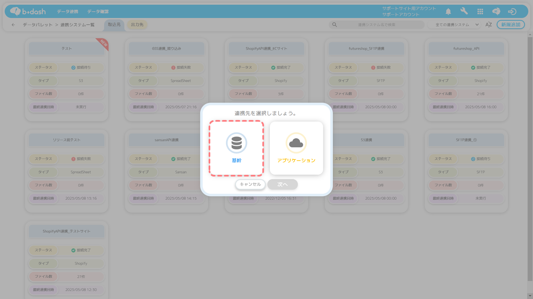Focus the 連携システム名で検索 search field

376,25
